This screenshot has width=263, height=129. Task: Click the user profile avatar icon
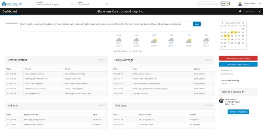[240, 4]
